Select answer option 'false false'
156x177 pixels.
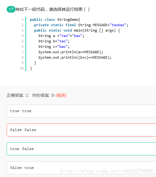point(81,130)
